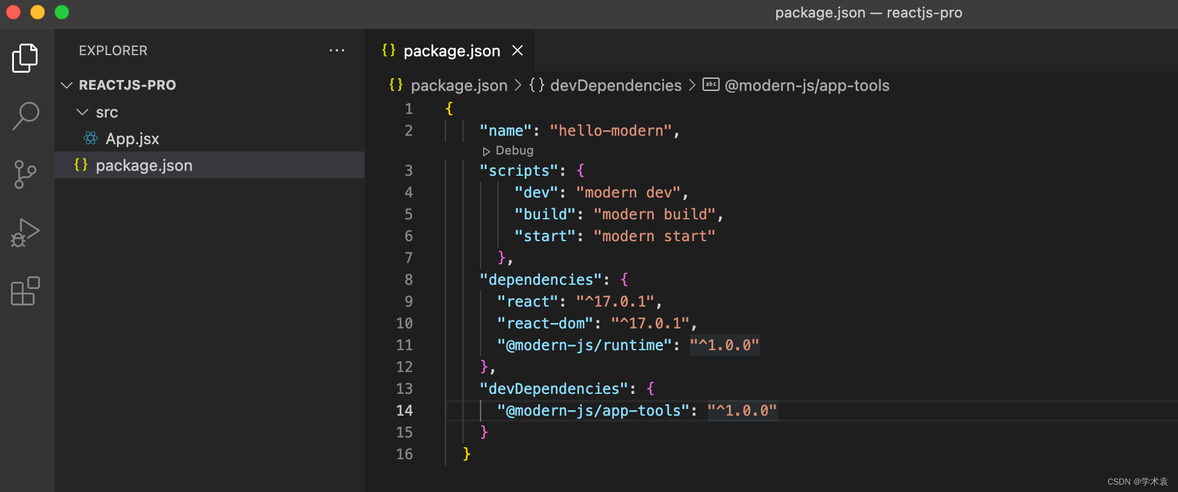Click the "react-dom" key on line 10

click(x=545, y=323)
